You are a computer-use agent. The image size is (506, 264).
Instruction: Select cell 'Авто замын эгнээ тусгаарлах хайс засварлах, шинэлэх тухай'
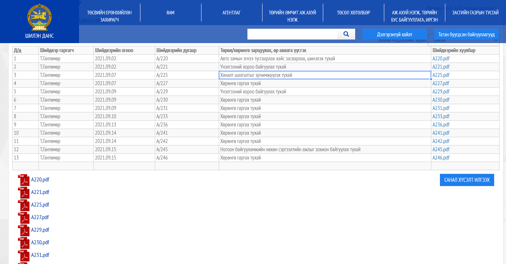coord(325,59)
